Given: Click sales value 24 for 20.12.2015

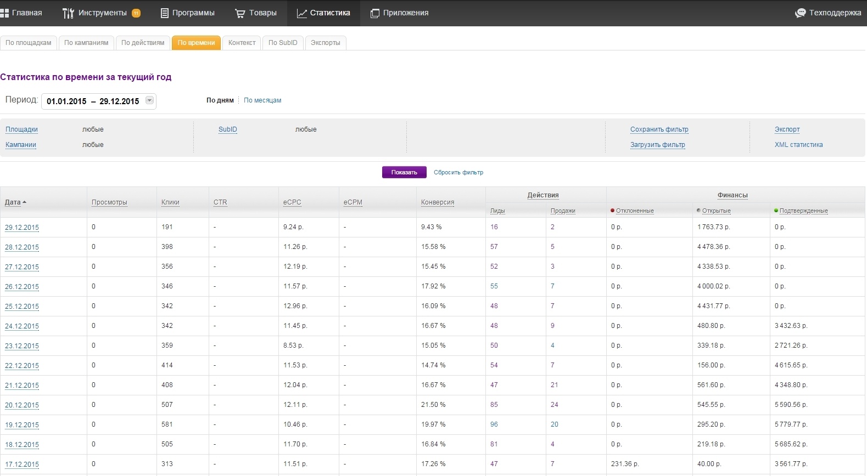Looking at the screenshot, I should 555,405.
